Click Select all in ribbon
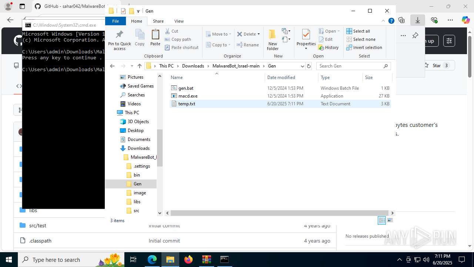Viewport: 474px width, 267px height. pyautogui.click(x=358, y=31)
